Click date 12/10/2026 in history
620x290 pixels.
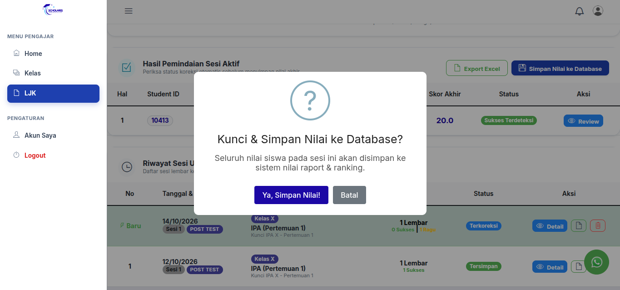[x=180, y=262]
